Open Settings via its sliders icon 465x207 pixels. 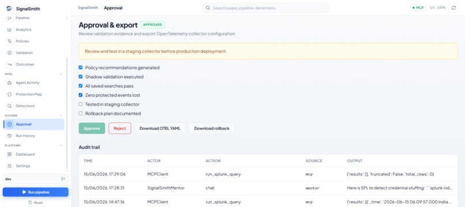point(9,166)
